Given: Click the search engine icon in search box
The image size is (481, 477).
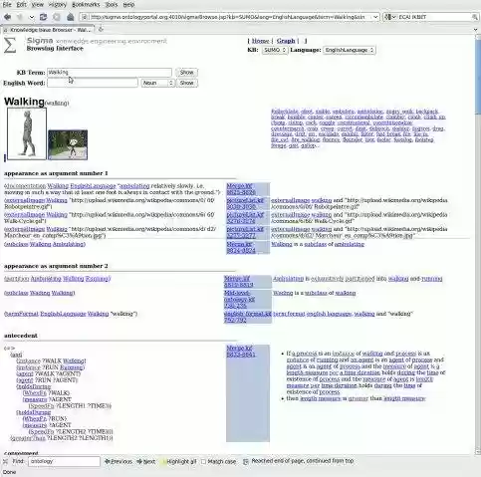Looking at the screenshot, I should click(387, 17).
